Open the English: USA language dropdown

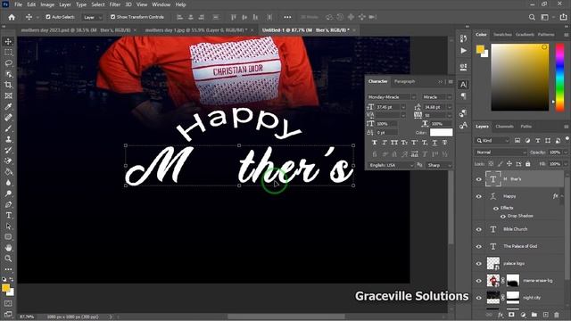point(391,165)
